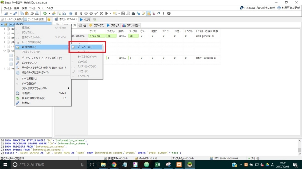The width and height of the screenshot is (302, 169).
Task: Switch to the ステータス tab
Action: tap(96, 25)
